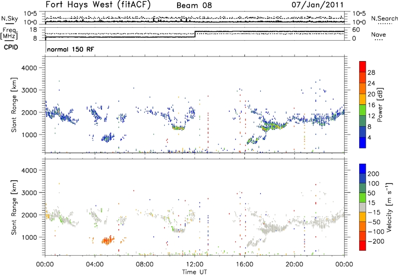Click the date 07/Jan/2011
The image size is (398, 275).
pos(317,4)
